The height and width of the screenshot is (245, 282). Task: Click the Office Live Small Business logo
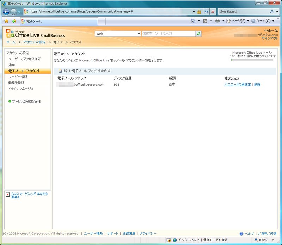click(35, 33)
